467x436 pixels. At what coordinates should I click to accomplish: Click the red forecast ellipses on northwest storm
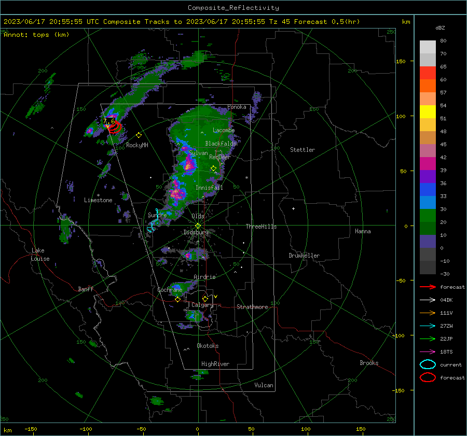[114, 128]
